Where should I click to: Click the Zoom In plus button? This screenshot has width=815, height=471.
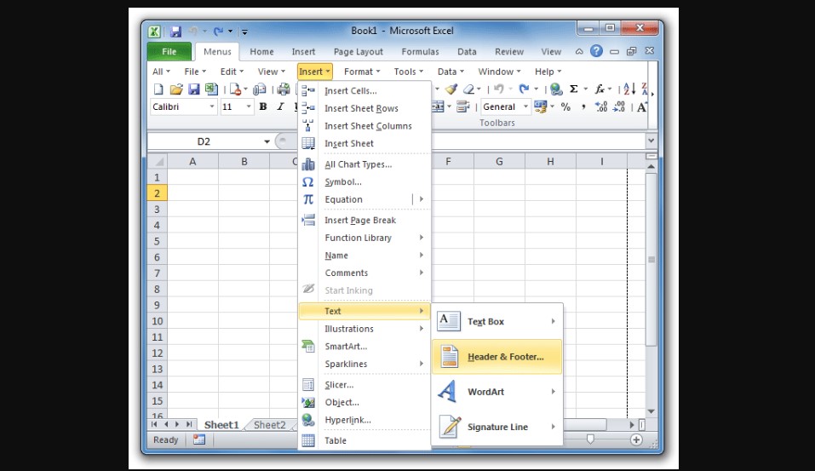coord(636,439)
